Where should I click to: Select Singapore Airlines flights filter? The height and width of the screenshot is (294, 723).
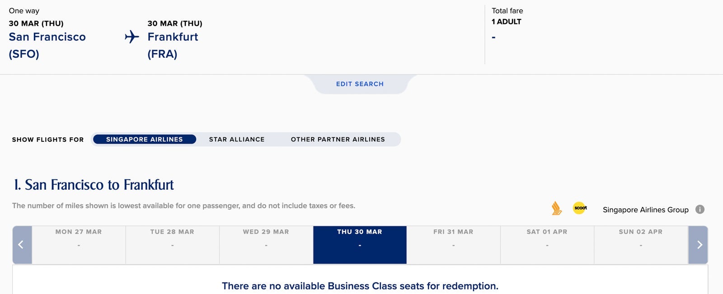(x=144, y=140)
